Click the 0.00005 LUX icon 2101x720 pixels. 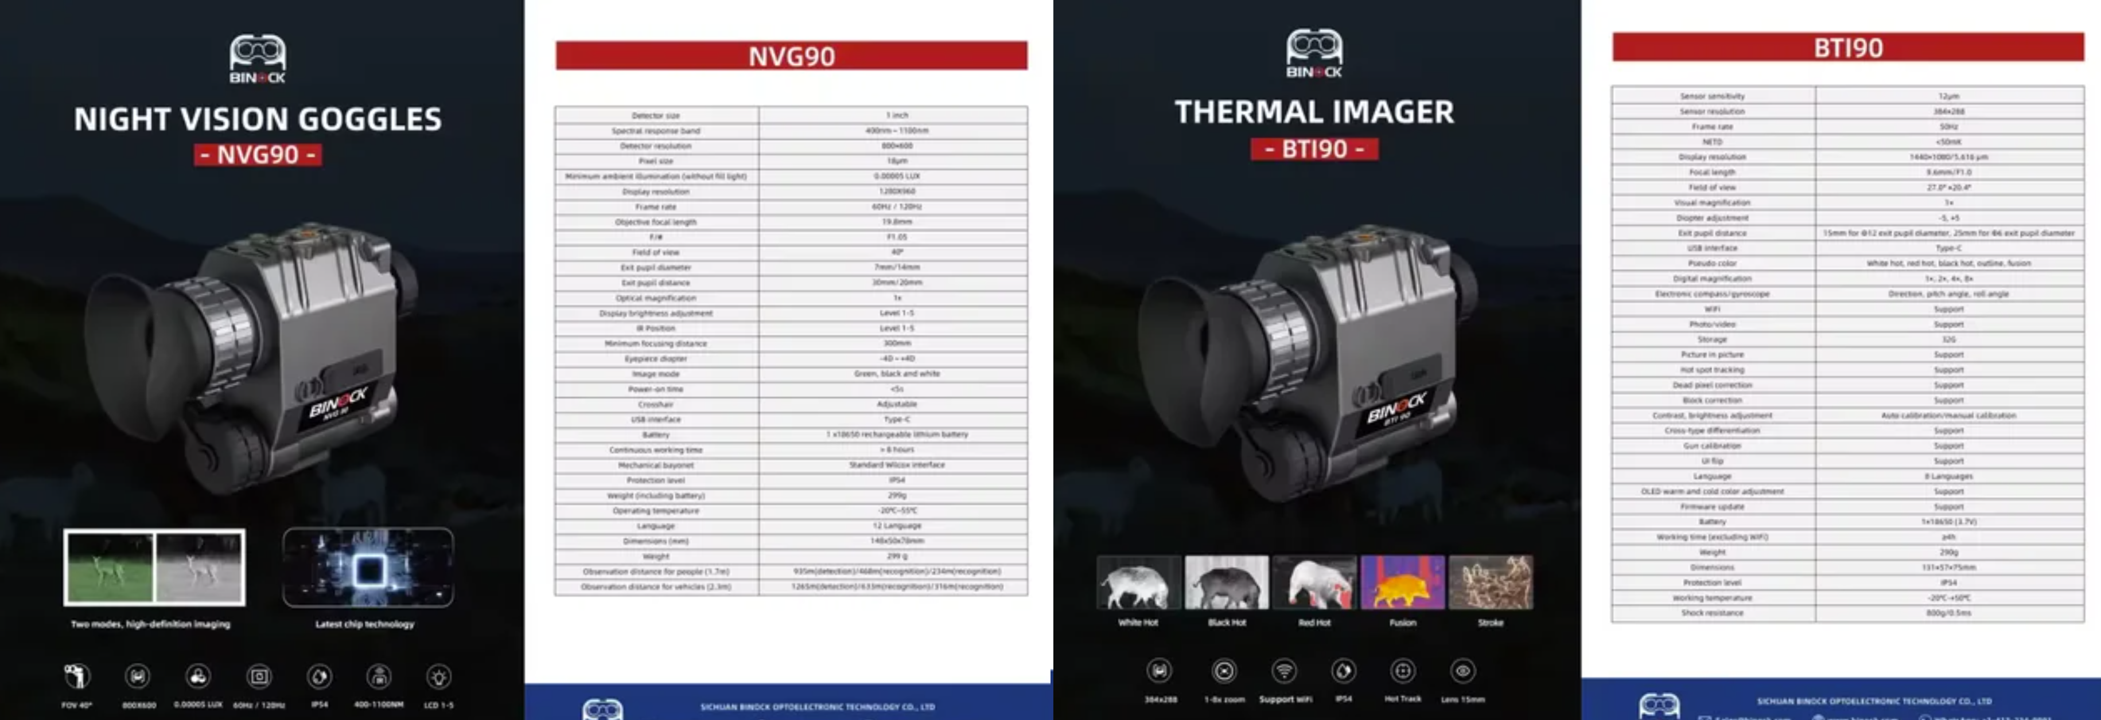pos(198,676)
